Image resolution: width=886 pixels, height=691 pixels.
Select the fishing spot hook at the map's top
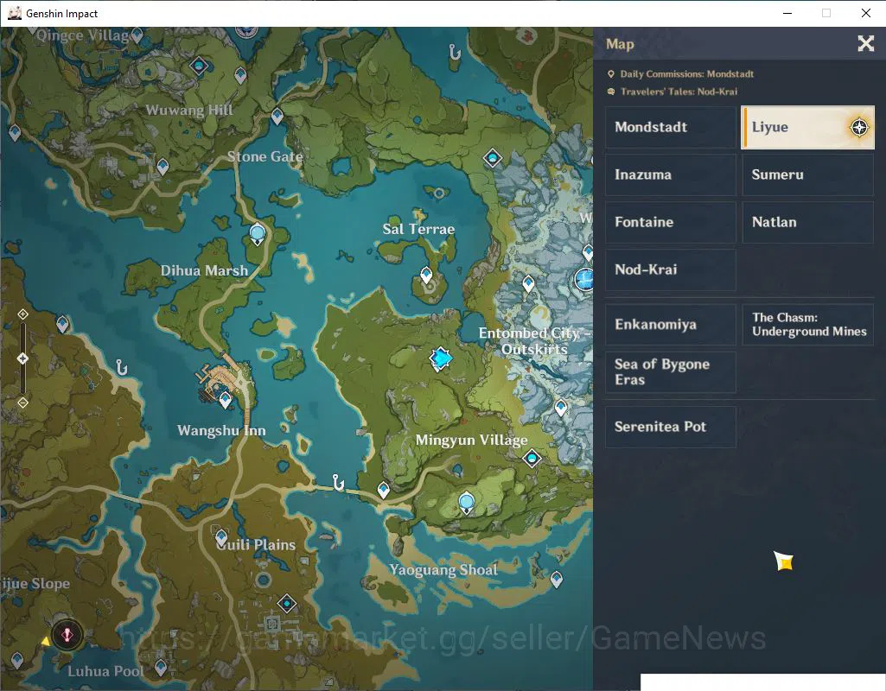point(455,52)
